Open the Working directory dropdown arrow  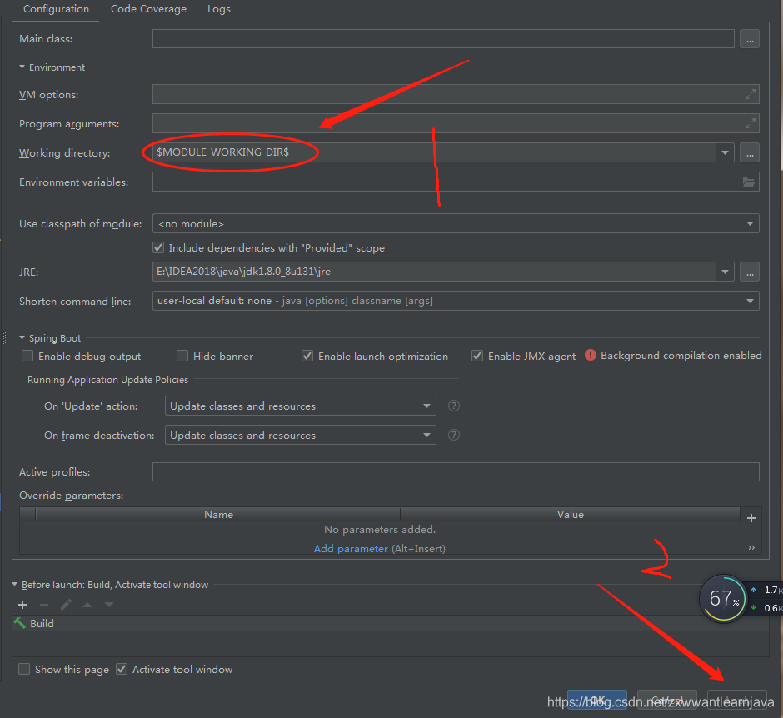pos(725,152)
